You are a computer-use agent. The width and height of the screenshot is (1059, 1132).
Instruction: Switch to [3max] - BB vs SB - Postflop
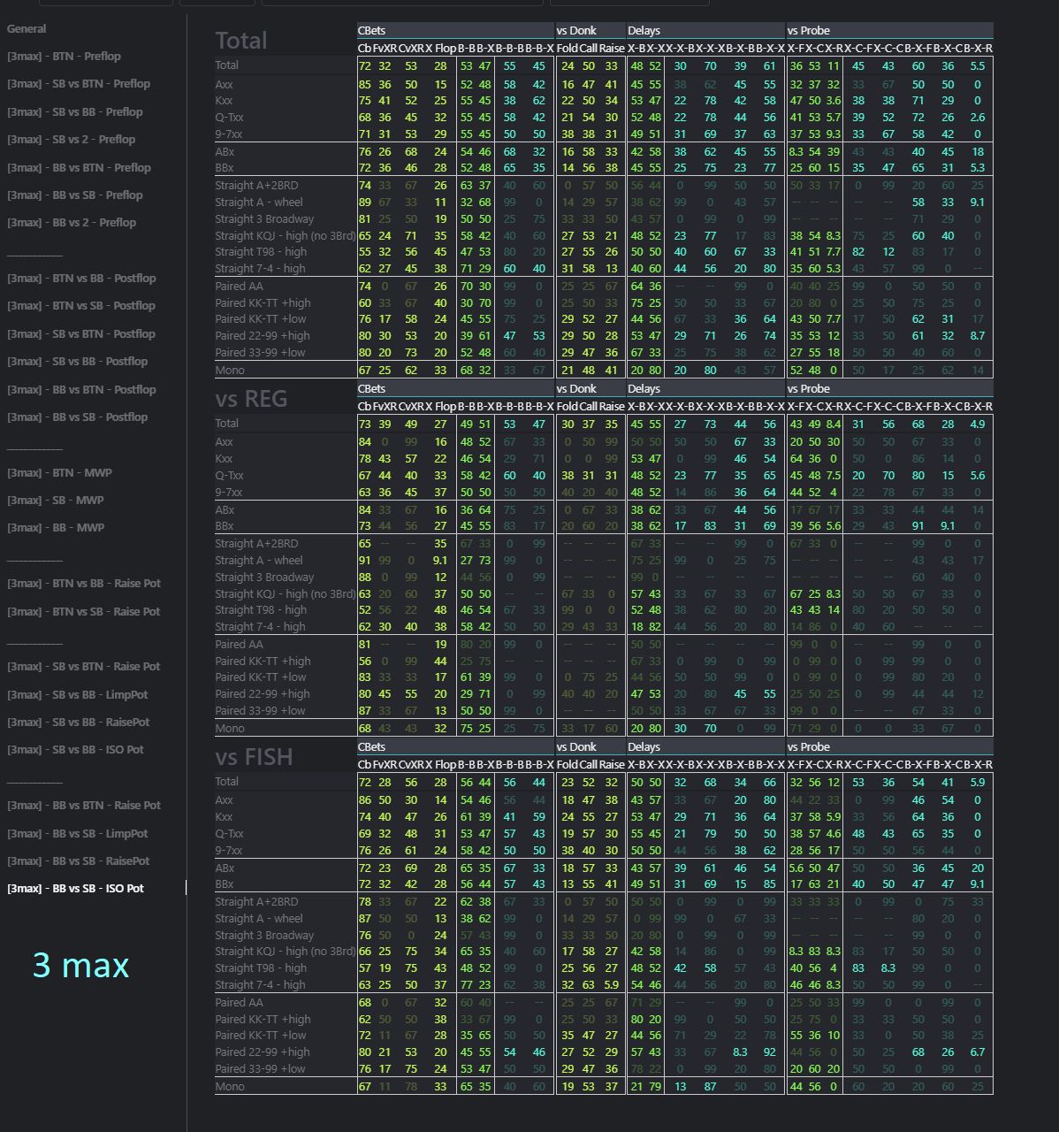(x=78, y=417)
